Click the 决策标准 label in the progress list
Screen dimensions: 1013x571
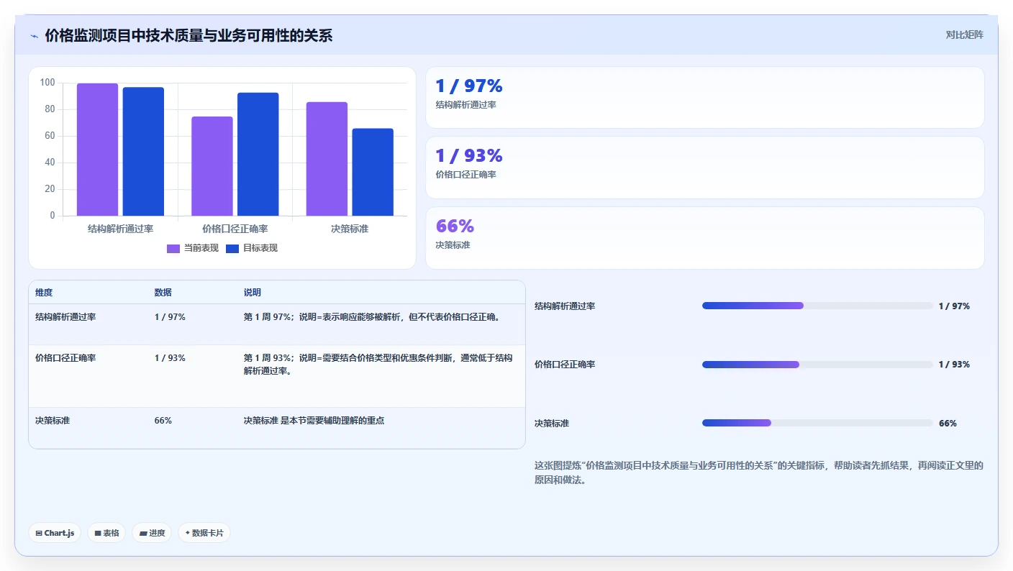point(552,424)
